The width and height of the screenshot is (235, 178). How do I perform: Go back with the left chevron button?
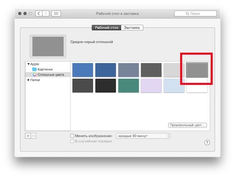click(39, 13)
